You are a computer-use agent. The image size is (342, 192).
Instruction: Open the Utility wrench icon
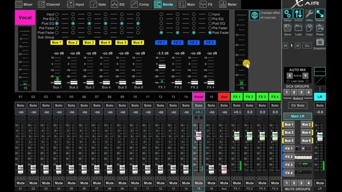pyautogui.click(x=309, y=14)
